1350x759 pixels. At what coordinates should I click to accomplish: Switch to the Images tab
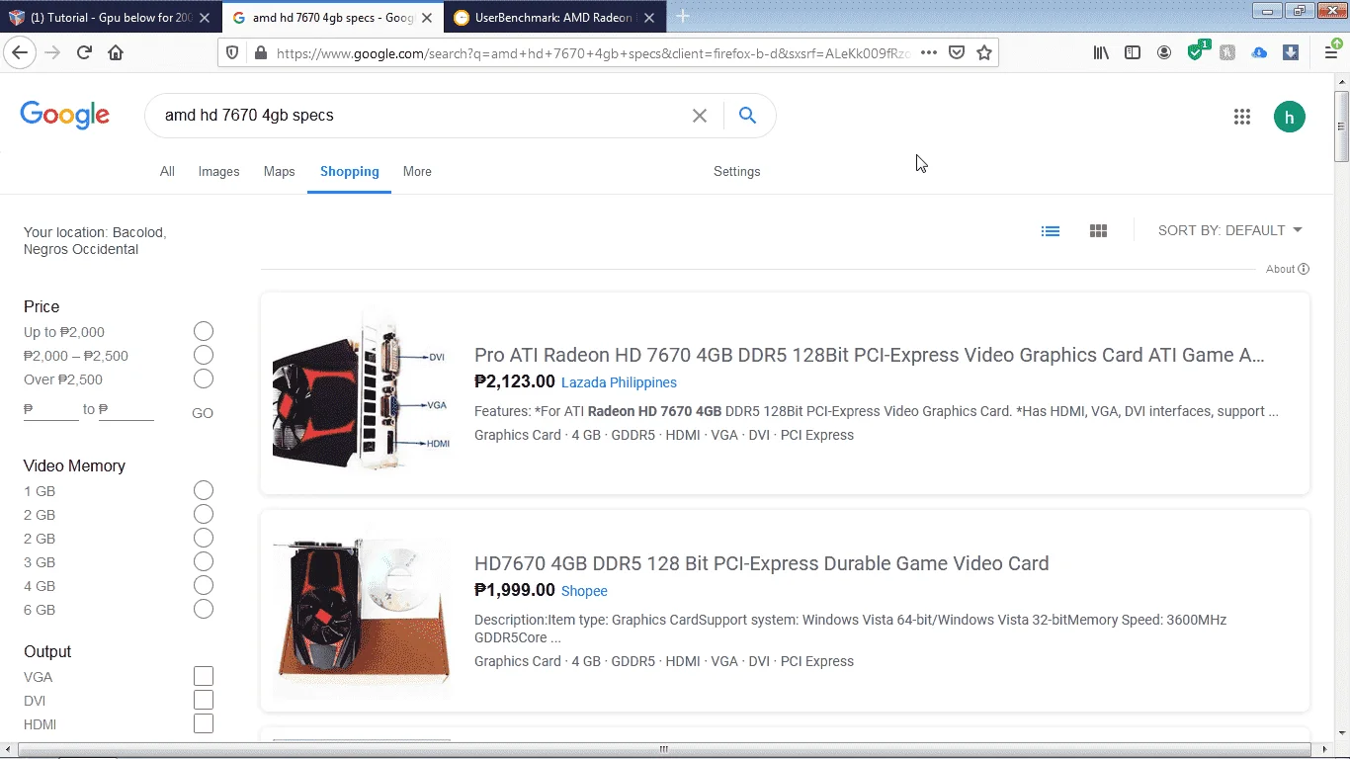tap(219, 172)
